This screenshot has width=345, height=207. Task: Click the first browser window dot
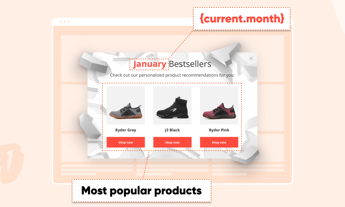tap(61, 22)
